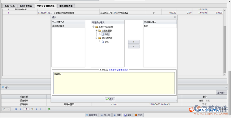Switch to the 表1汇总表 tab

click(x=10, y=6)
